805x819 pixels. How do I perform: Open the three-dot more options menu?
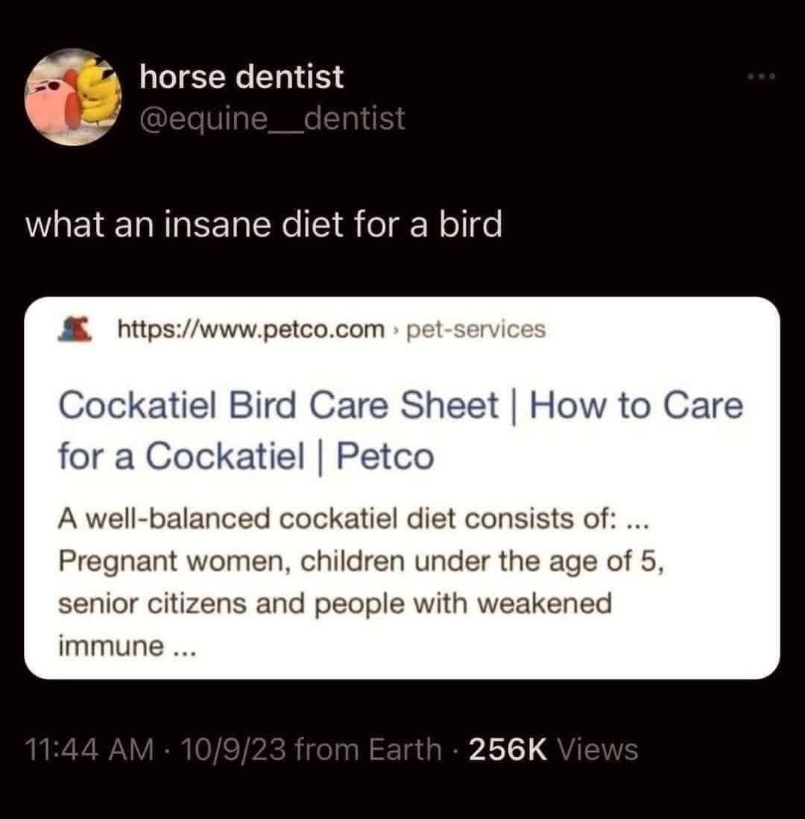click(761, 78)
